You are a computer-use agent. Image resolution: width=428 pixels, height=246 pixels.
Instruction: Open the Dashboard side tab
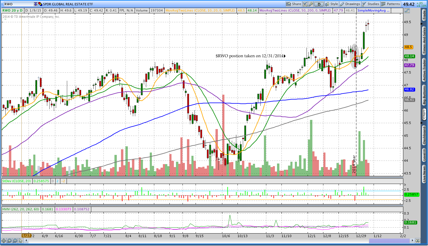(x=424, y=135)
